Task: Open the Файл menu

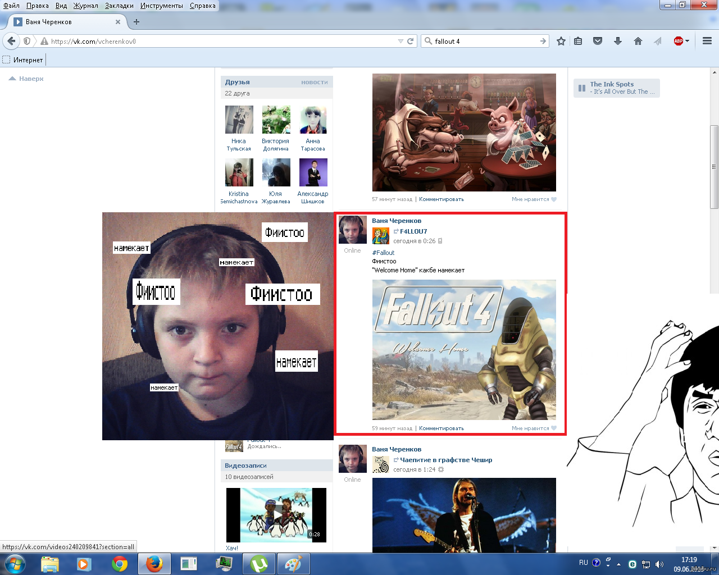Action: (11, 6)
